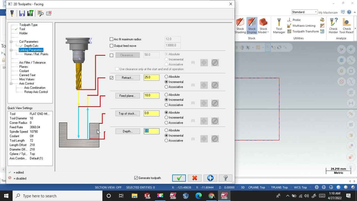Click Stock Shading in Mastercam ribbon
The width and height of the screenshot is (357, 201).
coord(240,26)
